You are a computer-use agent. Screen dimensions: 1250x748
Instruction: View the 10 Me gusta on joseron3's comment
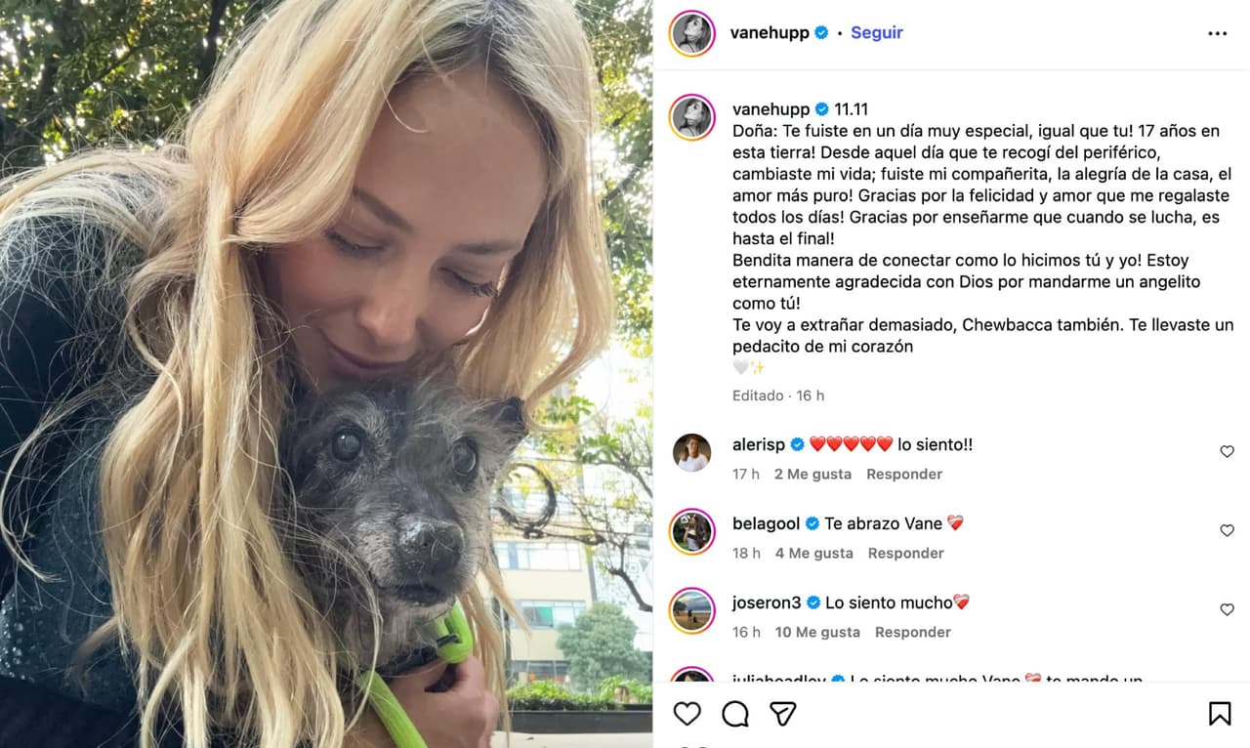coord(817,632)
